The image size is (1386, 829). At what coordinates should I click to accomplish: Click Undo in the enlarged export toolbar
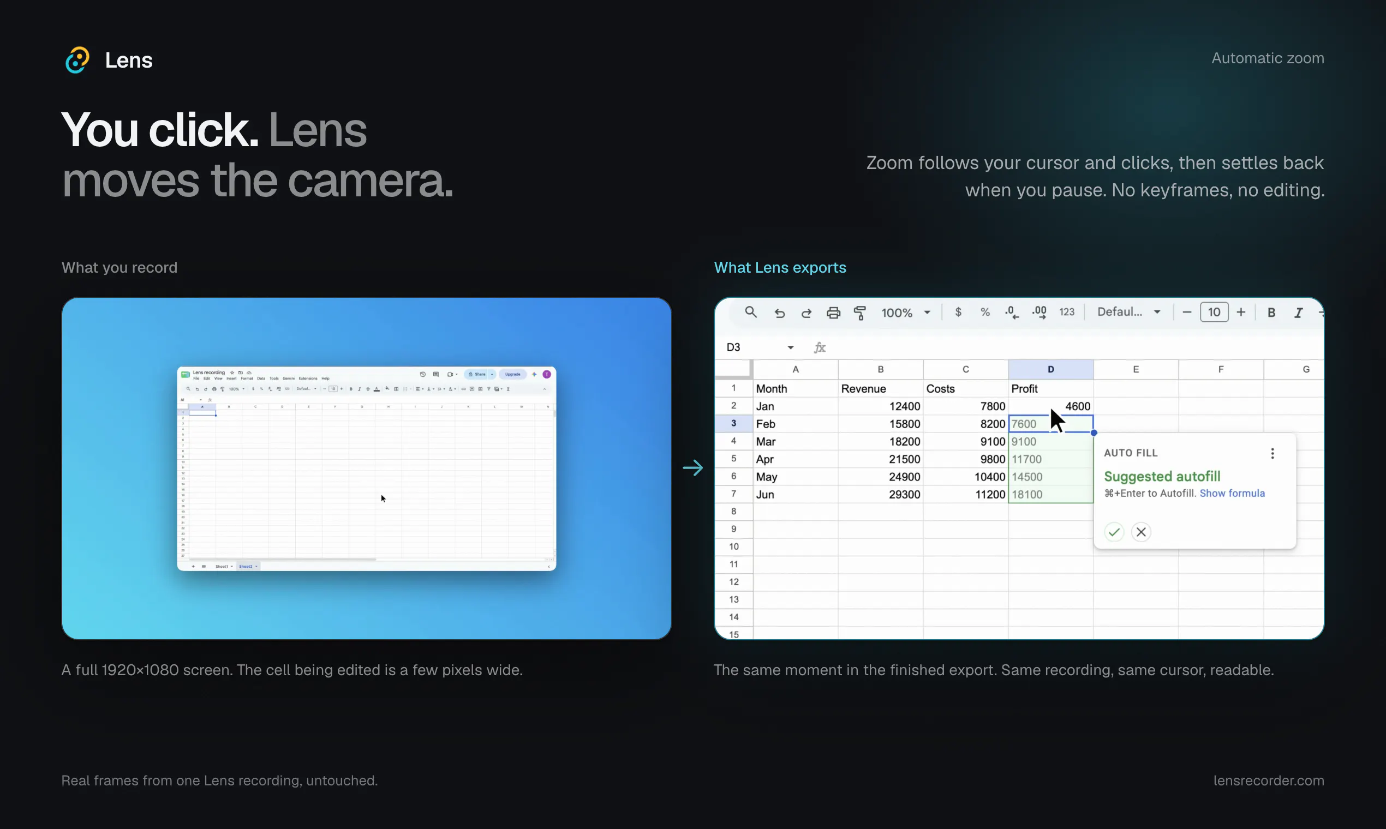pyautogui.click(x=780, y=313)
